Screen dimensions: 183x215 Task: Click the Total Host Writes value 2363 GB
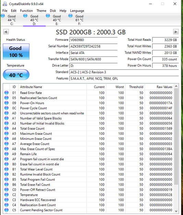click(x=165, y=46)
